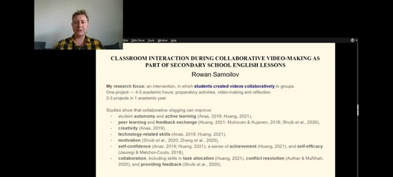
Task: Open the Help menu
Action: [174, 40]
